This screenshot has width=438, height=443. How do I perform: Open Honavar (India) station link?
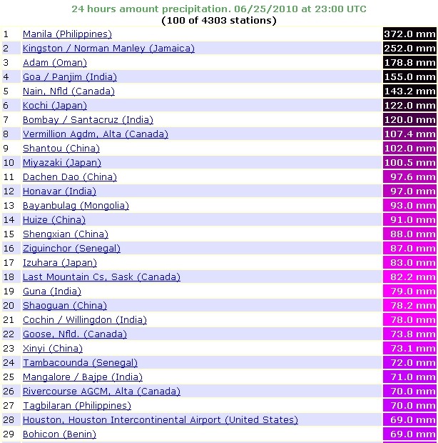[59, 191]
